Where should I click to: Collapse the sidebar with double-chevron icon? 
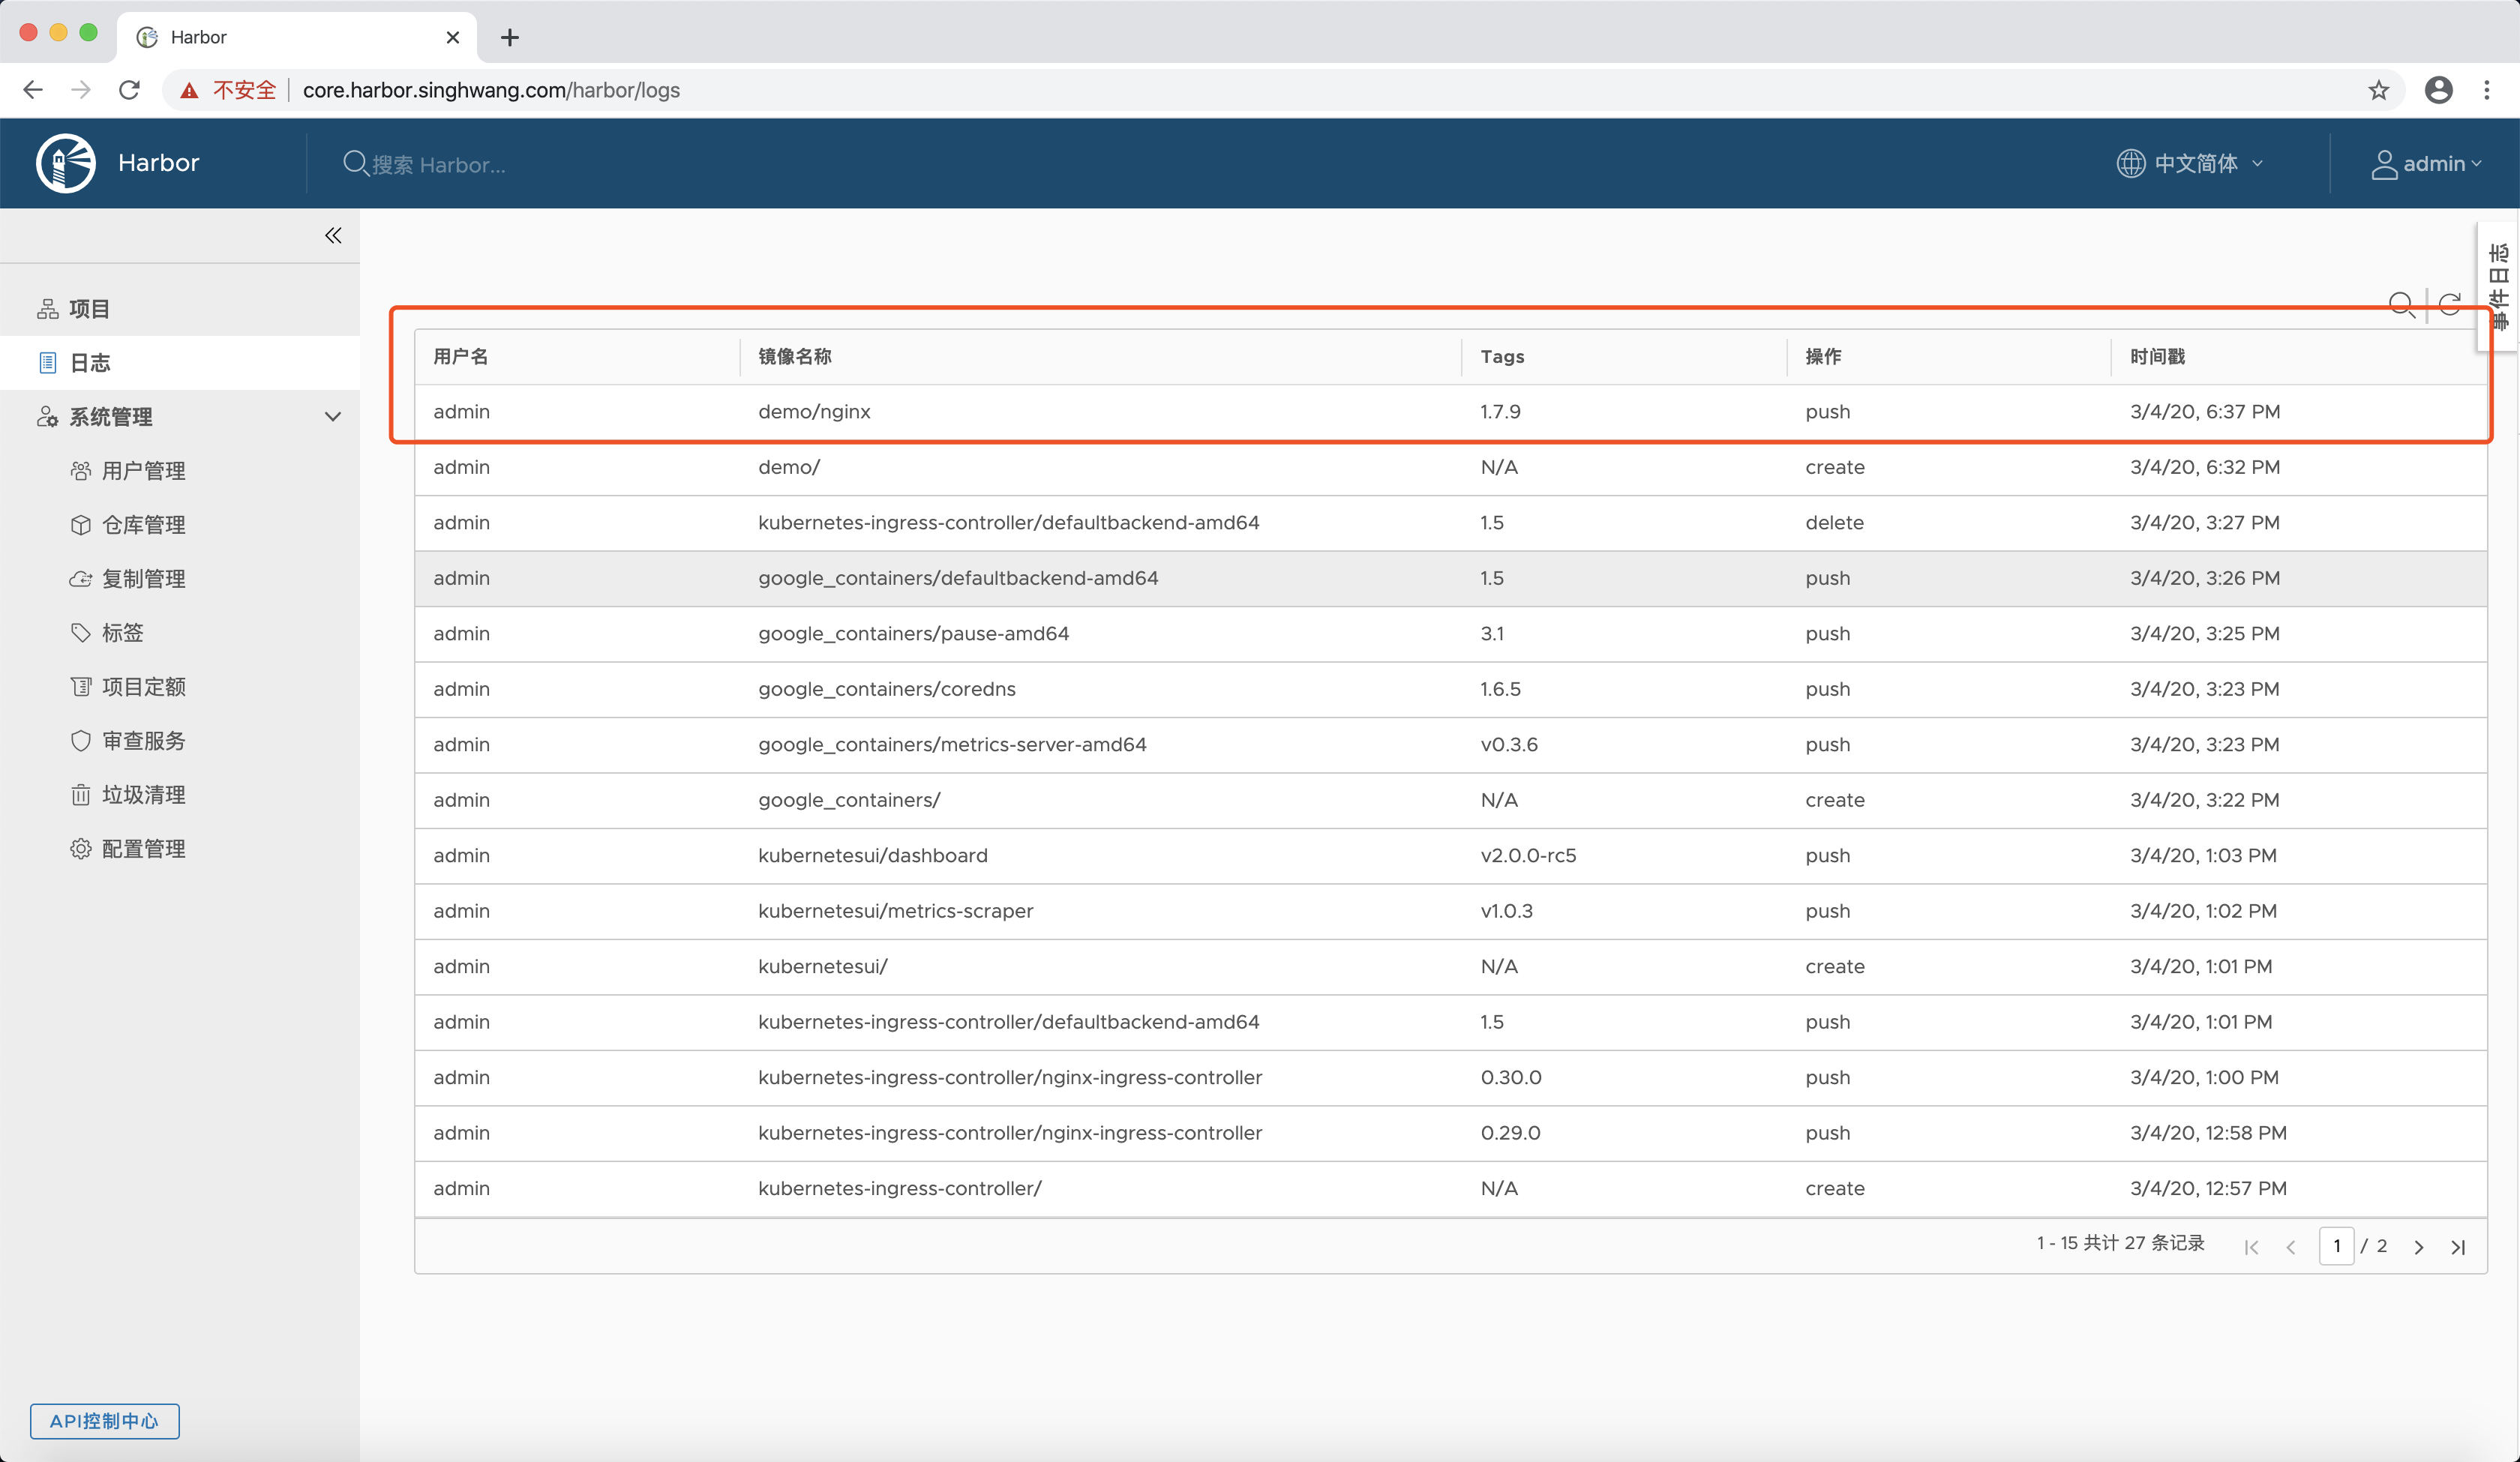333,236
